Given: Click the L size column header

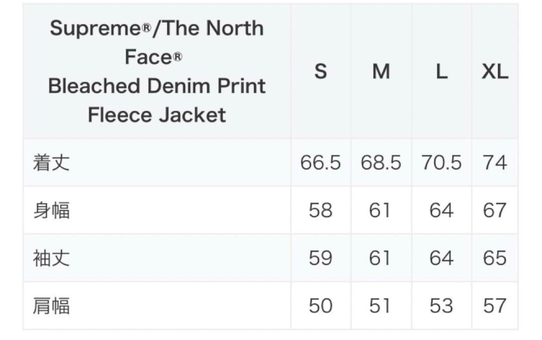Looking at the screenshot, I should pyautogui.click(x=442, y=71).
